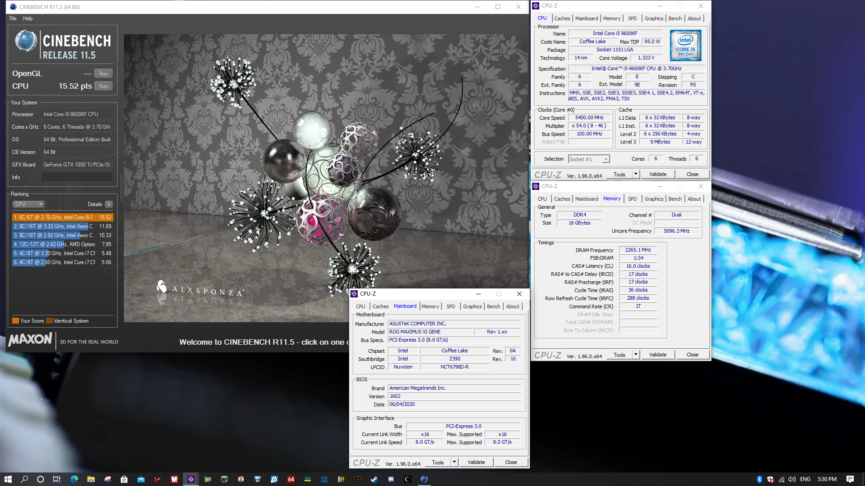Open Socket #1 selection dropdown in CPU-Z

point(589,159)
